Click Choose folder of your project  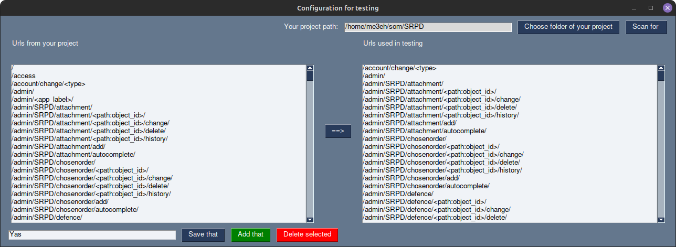click(x=568, y=27)
